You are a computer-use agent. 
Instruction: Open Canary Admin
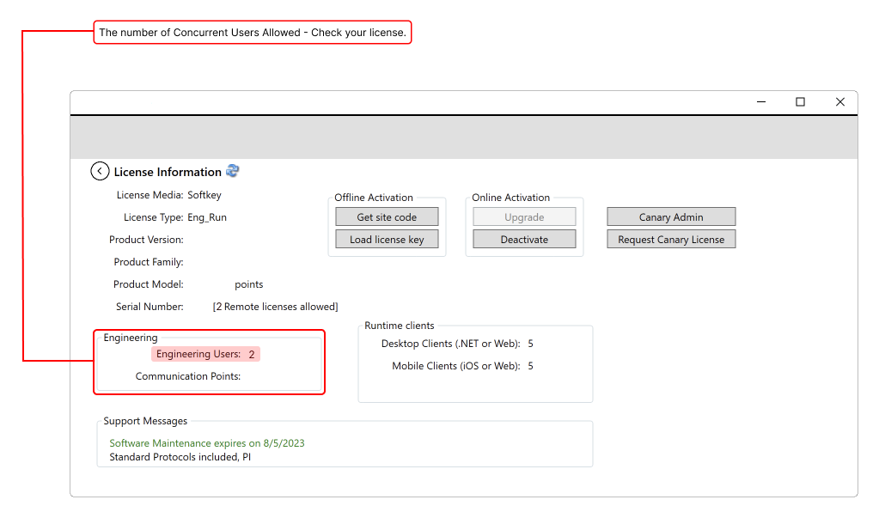pos(671,217)
